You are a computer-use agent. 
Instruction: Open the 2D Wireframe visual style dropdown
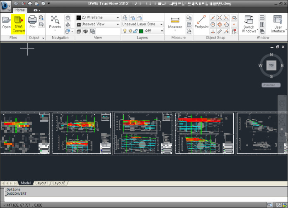click(x=98, y=17)
